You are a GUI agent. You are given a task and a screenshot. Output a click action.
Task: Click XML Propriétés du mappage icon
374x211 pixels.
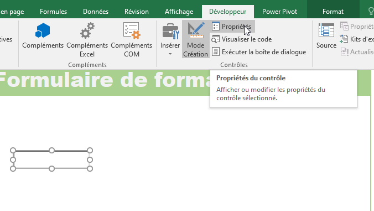[x=344, y=26]
